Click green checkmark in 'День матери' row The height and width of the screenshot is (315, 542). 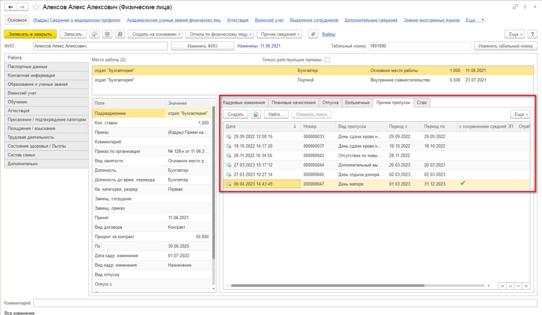(x=463, y=183)
